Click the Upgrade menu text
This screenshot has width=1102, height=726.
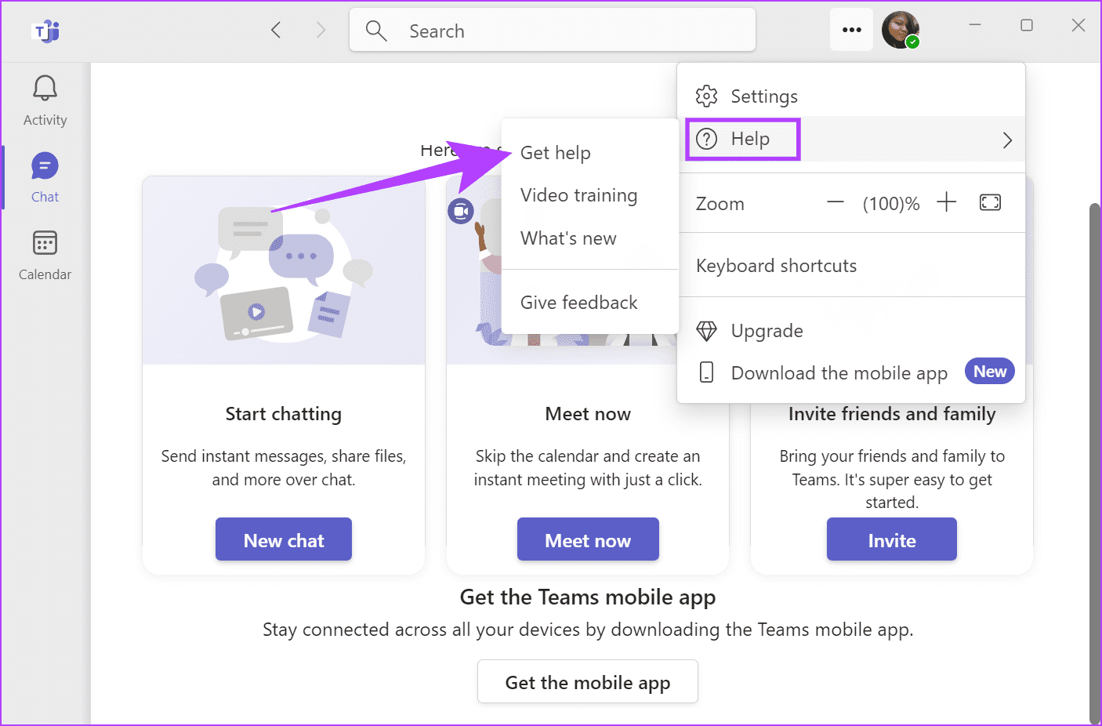[x=767, y=331]
